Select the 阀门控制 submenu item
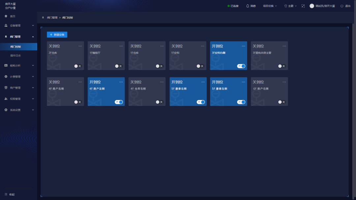 tap(18, 47)
